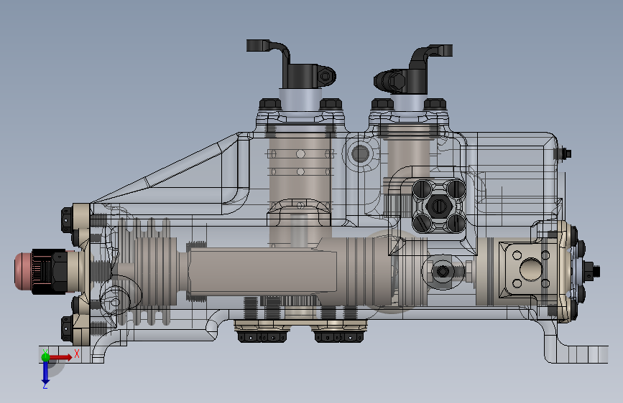
Task: Select the top-left black lever bracket
Action: click(291, 64)
